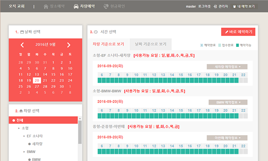
Task: Open 새차량 예약정보 dropdown
Action: pyautogui.click(x=227, y=67)
